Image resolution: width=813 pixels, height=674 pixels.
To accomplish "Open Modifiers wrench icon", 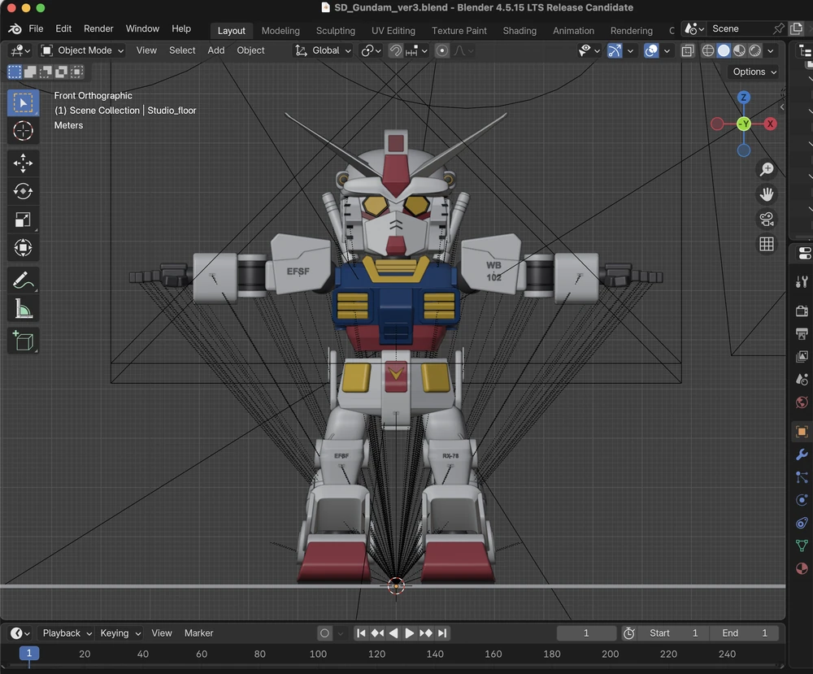I will point(802,454).
